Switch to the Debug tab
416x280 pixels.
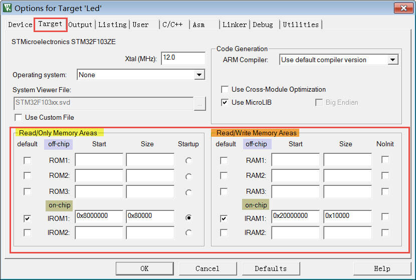pyautogui.click(x=263, y=25)
